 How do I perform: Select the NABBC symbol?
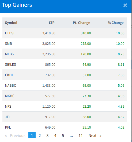click(10, 85)
